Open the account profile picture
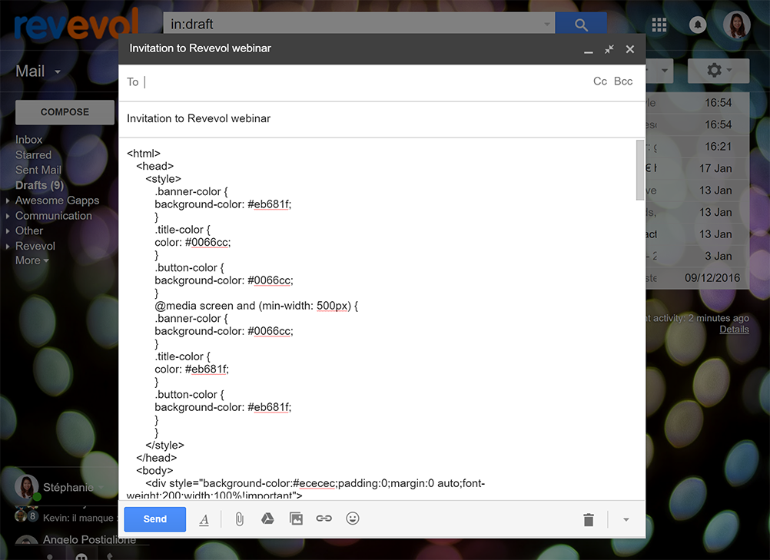The width and height of the screenshot is (770, 560). tap(736, 25)
